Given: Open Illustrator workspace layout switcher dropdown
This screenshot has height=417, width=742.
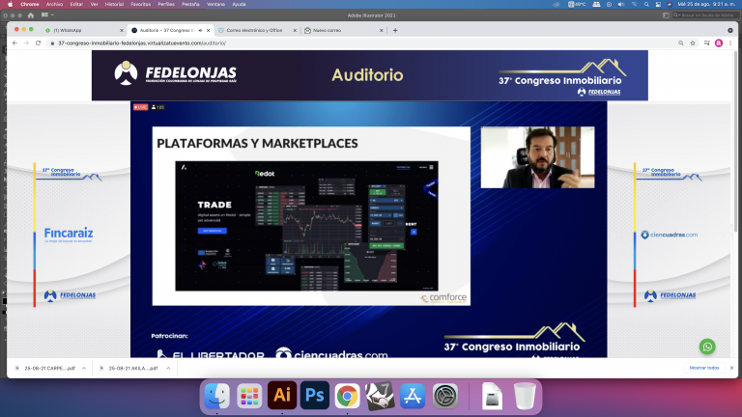Looking at the screenshot, I should pyautogui.click(x=46, y=15).
